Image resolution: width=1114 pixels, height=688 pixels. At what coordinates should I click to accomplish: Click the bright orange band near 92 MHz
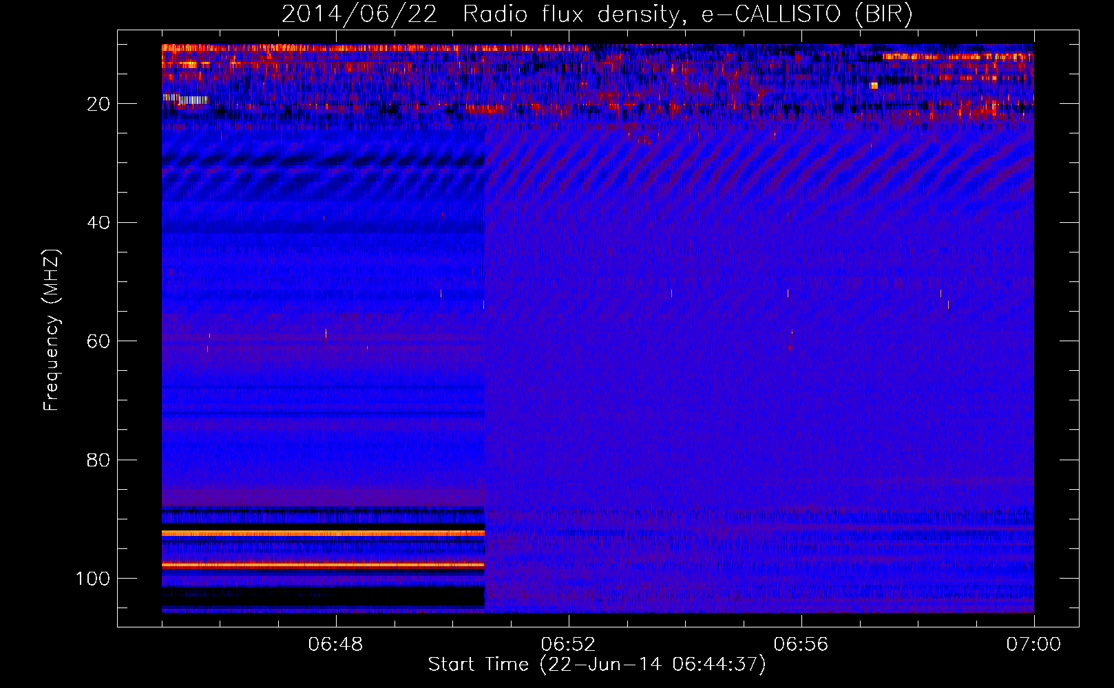tap(323, 533)
